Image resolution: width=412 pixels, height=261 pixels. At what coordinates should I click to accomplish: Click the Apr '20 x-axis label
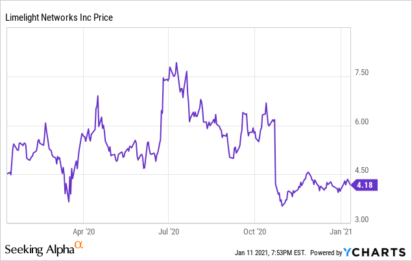(84, 231)
